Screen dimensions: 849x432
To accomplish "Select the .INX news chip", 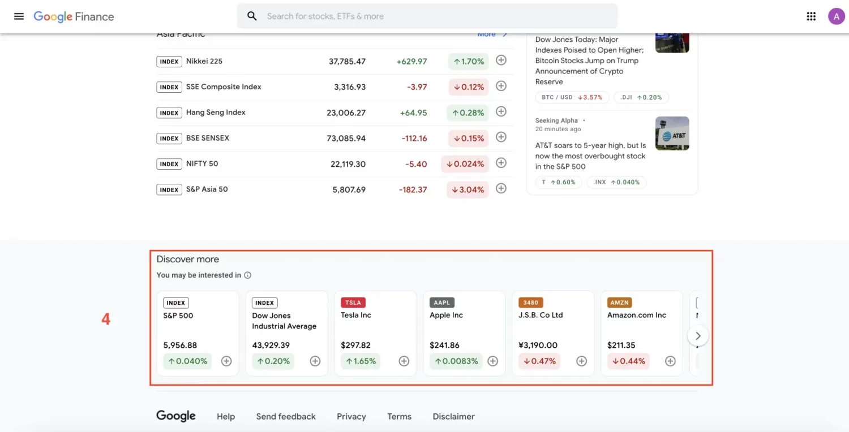I will click(617, 182).
